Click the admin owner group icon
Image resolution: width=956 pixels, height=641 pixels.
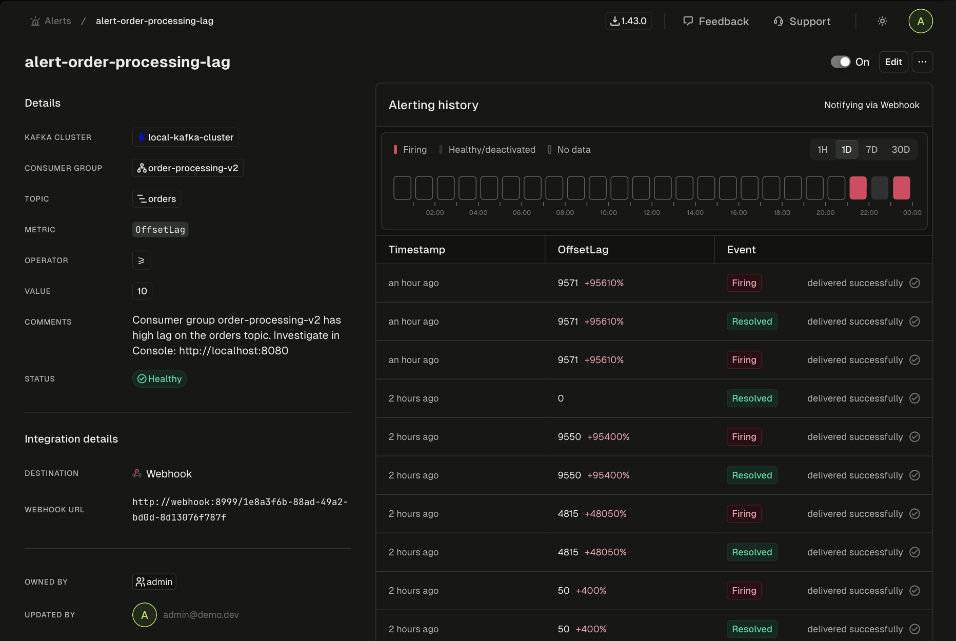[x=141, y=582]
